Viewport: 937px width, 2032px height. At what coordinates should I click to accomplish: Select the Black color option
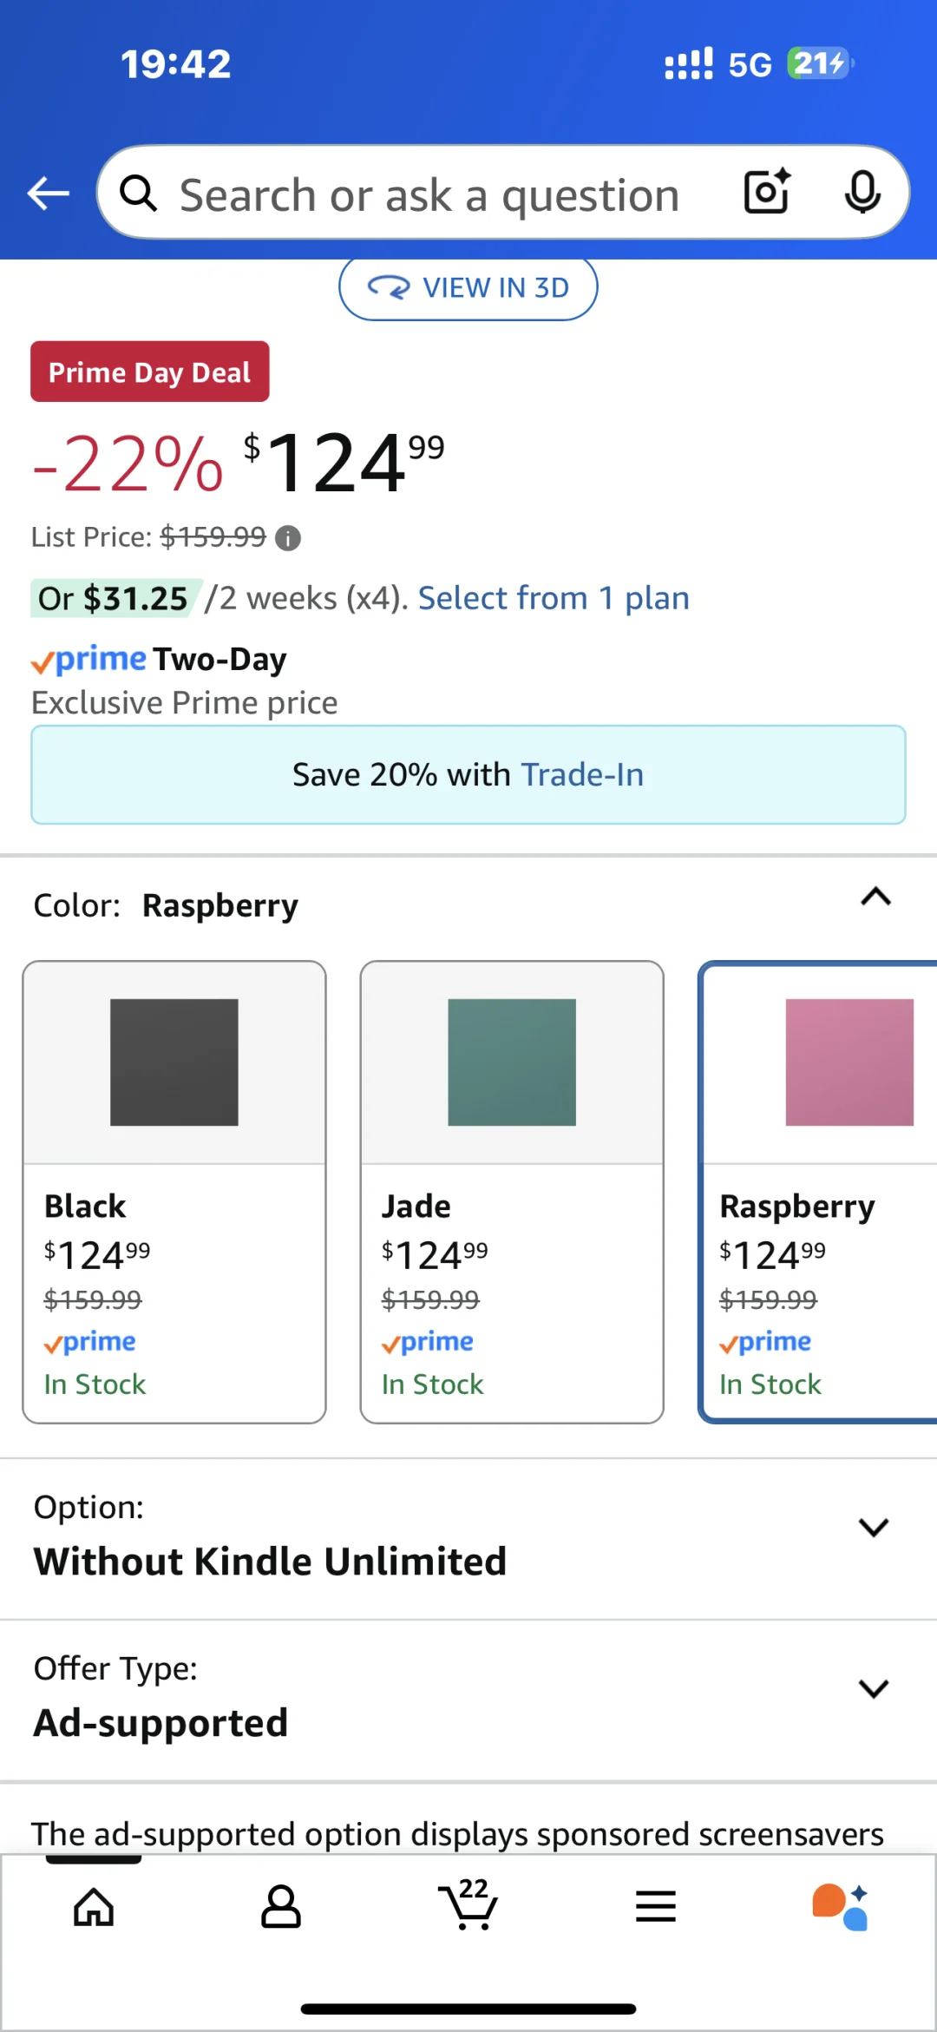tap(174, 1192)
